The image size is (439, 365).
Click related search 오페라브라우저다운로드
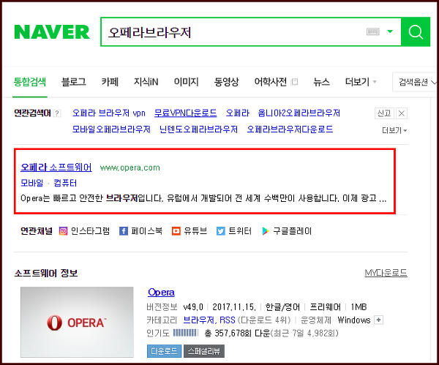290,129
